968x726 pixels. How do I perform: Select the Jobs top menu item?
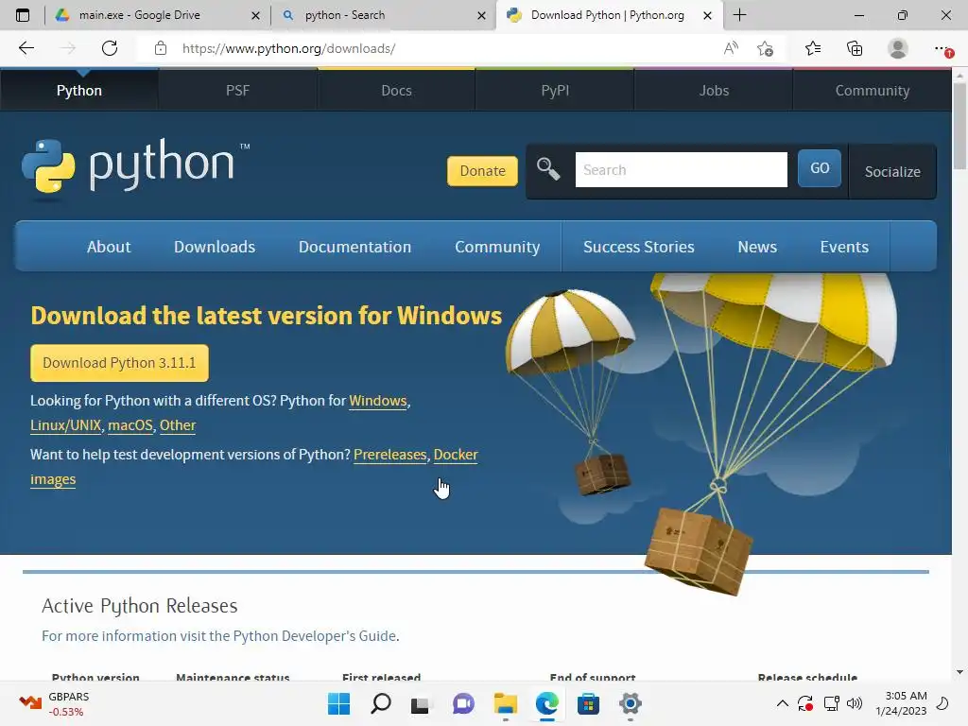click(714, 90)
